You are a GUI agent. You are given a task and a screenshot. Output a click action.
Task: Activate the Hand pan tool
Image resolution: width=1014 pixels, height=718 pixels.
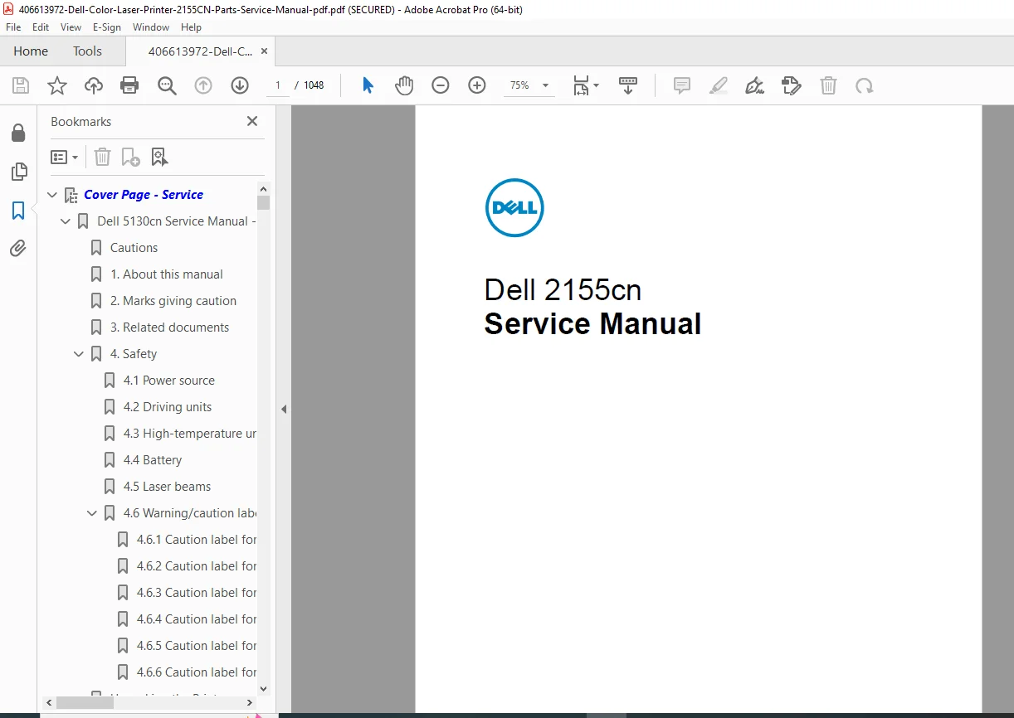tap(404, 85)
